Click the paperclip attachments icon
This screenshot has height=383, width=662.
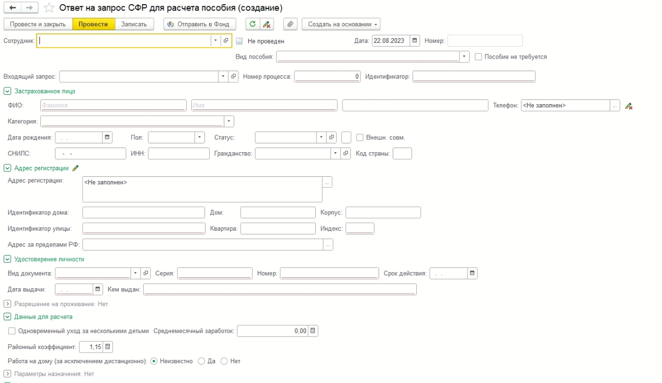point(290,24)
